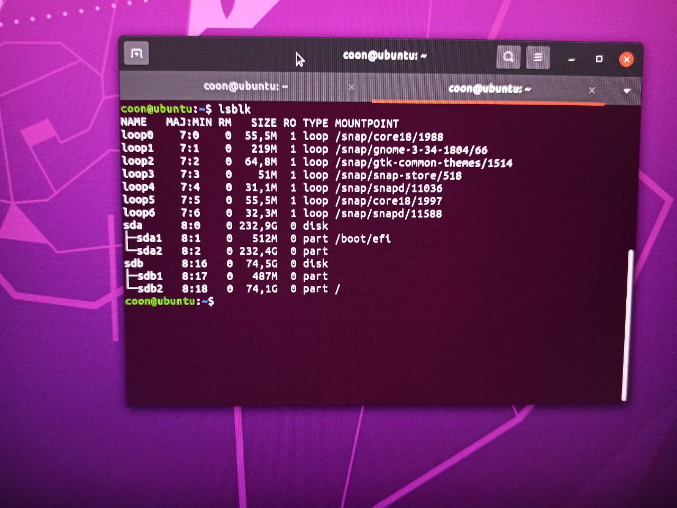Open a new terminal tab
677x508 pixels.
(x=136, y=53)
